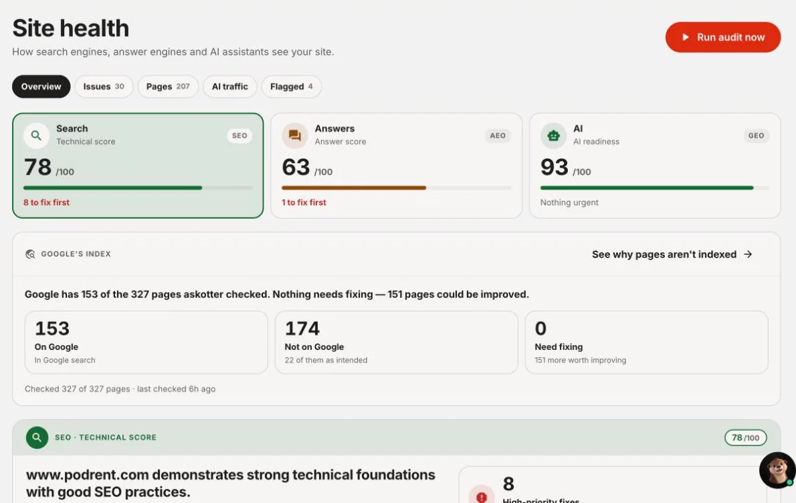The height and width of the screenshot is (503, 796).
Task: Click the chat bubbles Answers icon
Action: coord(294,136)
